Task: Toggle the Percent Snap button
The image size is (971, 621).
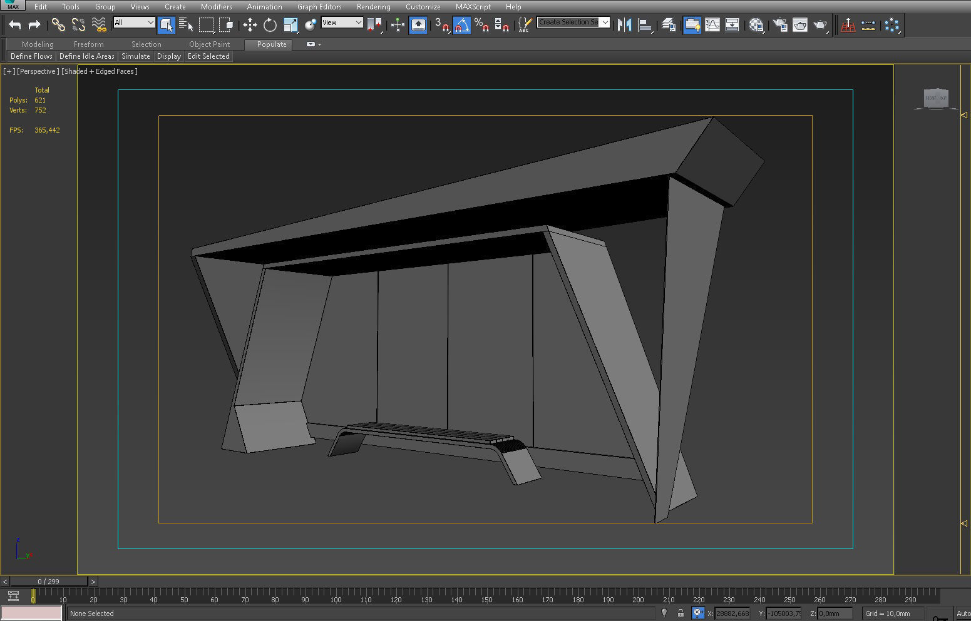Action: coord(481,25)
